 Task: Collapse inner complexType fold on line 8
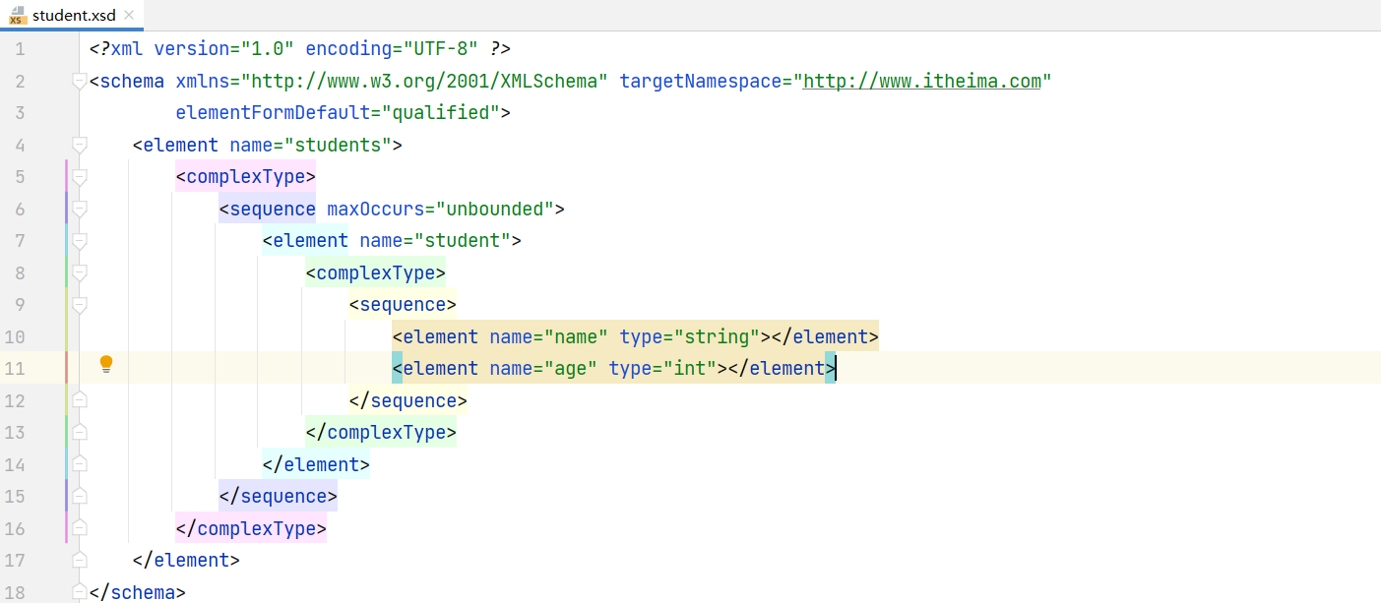(x=80, y=272)
